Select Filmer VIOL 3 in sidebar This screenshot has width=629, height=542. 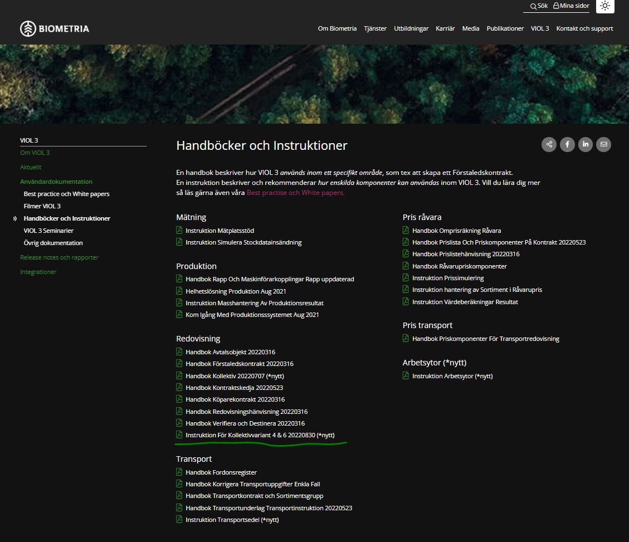tap(42, 206)
